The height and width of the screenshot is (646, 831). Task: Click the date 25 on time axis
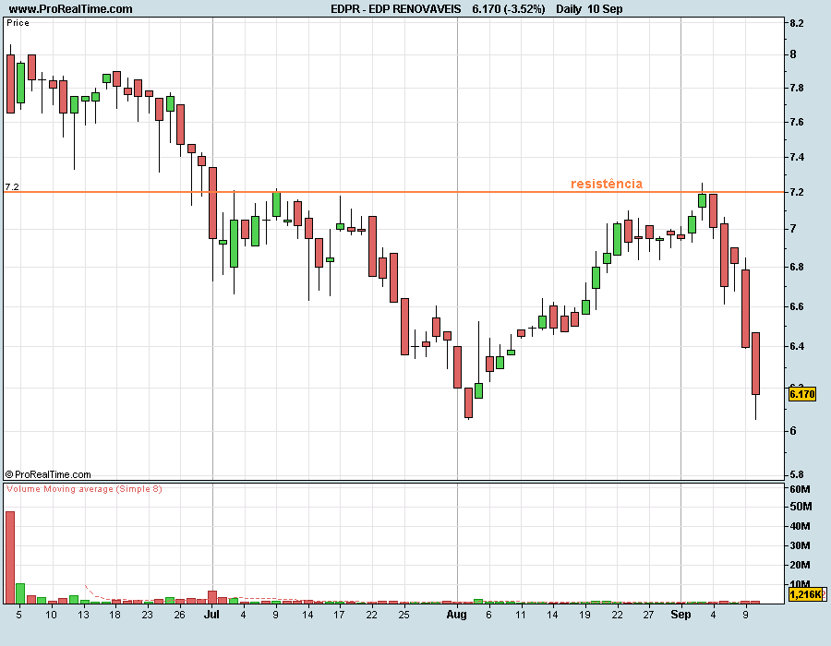(403, 615)
